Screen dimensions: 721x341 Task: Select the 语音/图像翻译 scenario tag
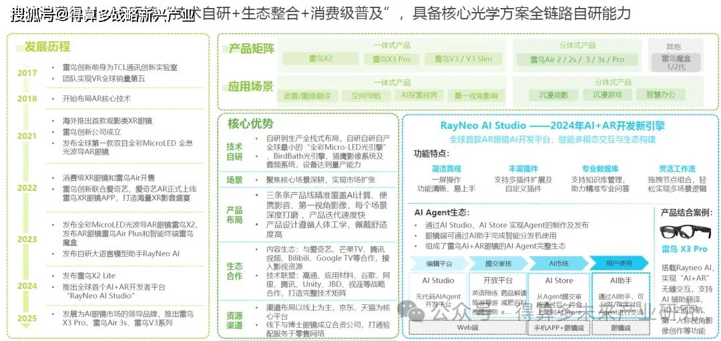304,95
